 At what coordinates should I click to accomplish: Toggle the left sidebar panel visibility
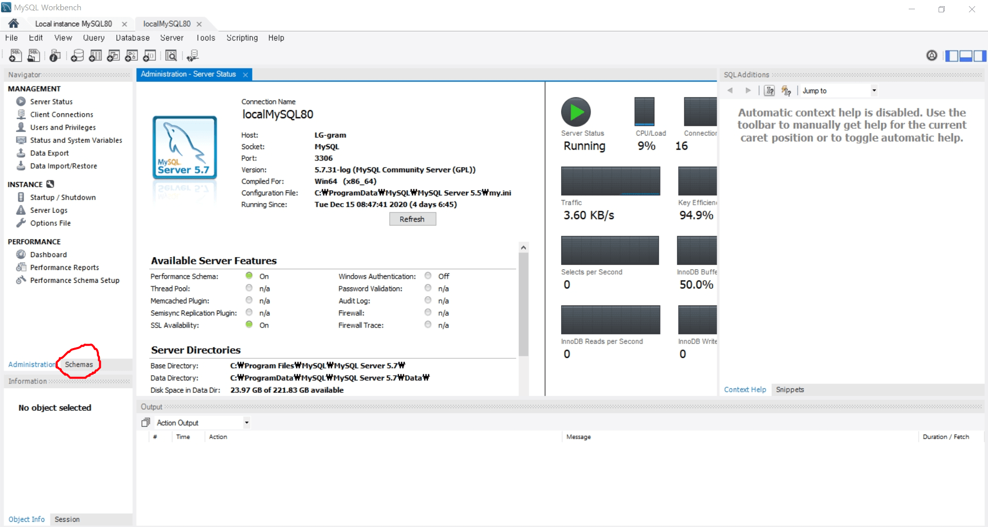point(952,56)
